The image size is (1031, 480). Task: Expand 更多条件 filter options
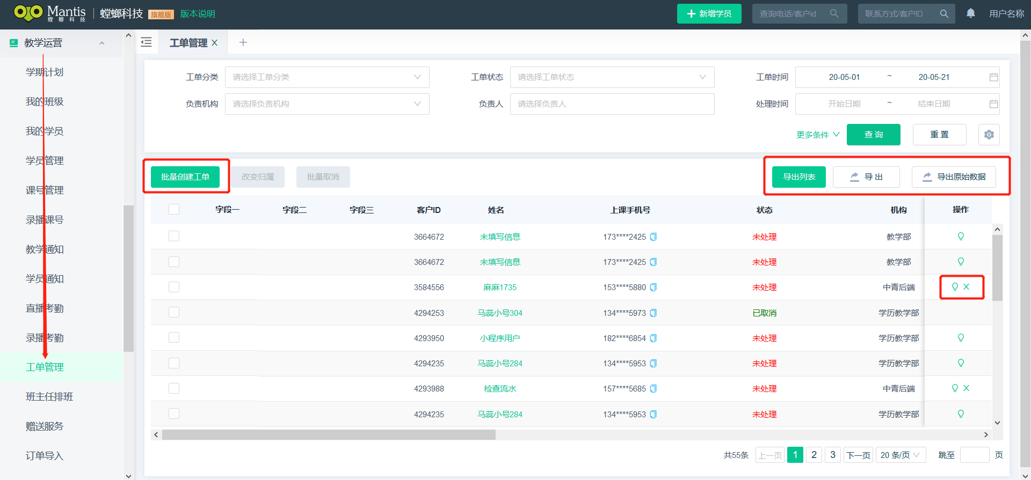coord(818,135)
